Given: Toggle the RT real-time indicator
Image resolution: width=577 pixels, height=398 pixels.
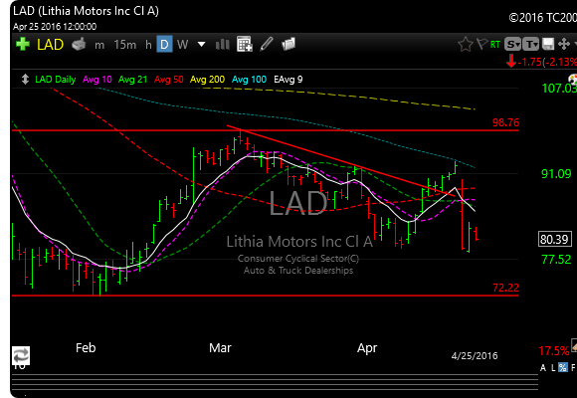Looking at the screenshot, I should point(495,45).
